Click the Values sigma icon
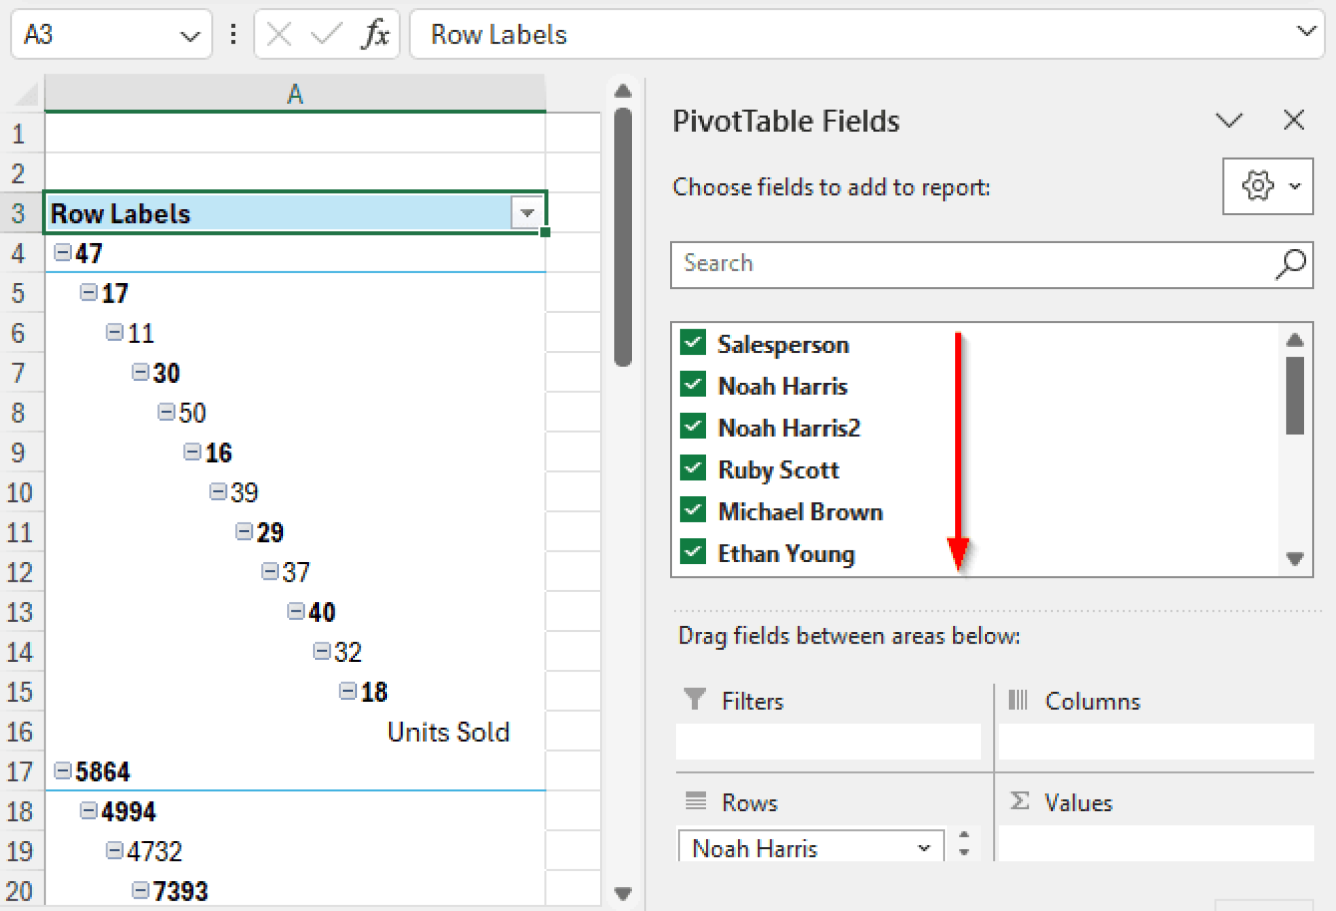Screen dimensions: 1336x911 point(1020,801)
